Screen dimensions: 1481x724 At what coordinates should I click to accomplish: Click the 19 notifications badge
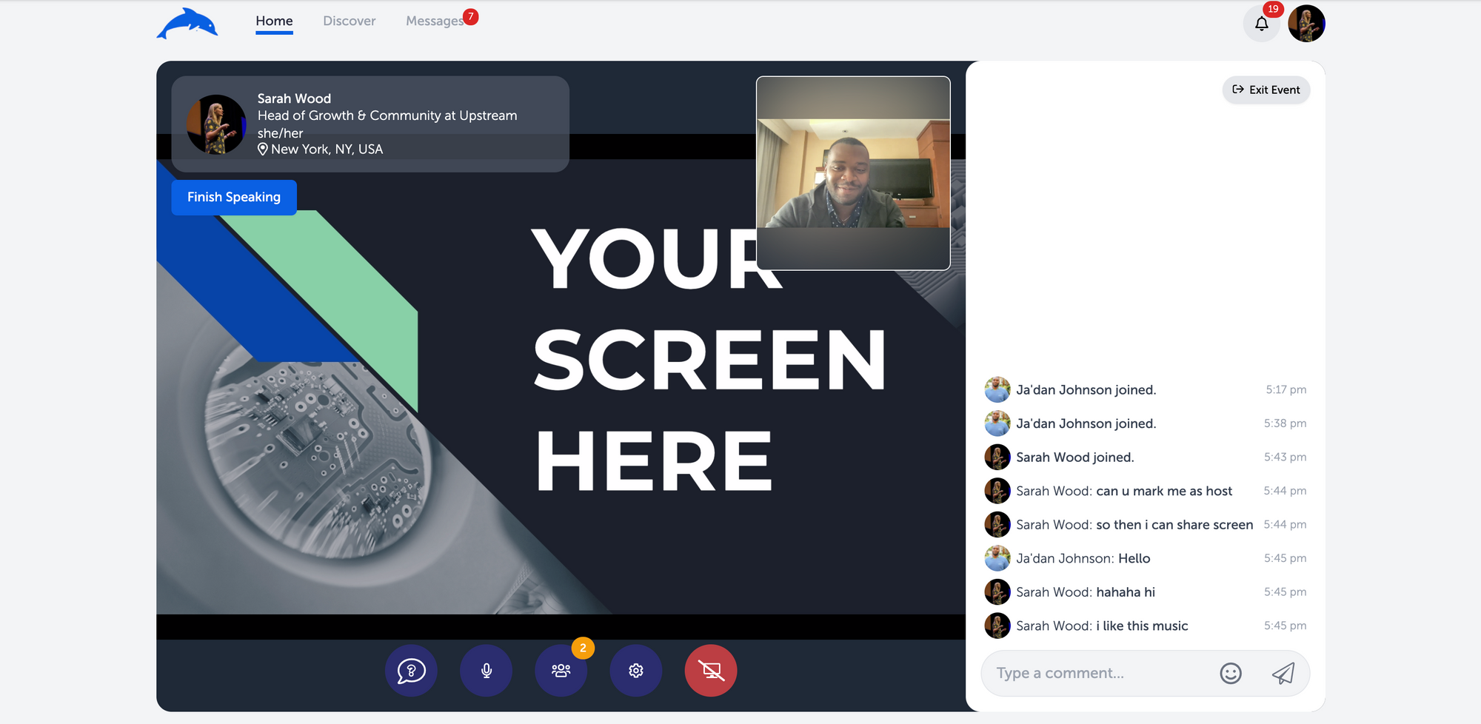(x=1273, y=9)
